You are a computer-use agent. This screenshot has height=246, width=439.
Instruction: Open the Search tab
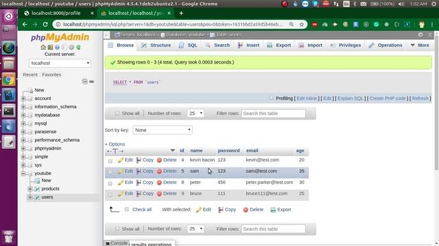point(217,45)
